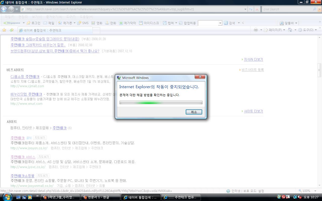
Task: Open Favorites Center star icon
Action: click(x=4, y=30)
